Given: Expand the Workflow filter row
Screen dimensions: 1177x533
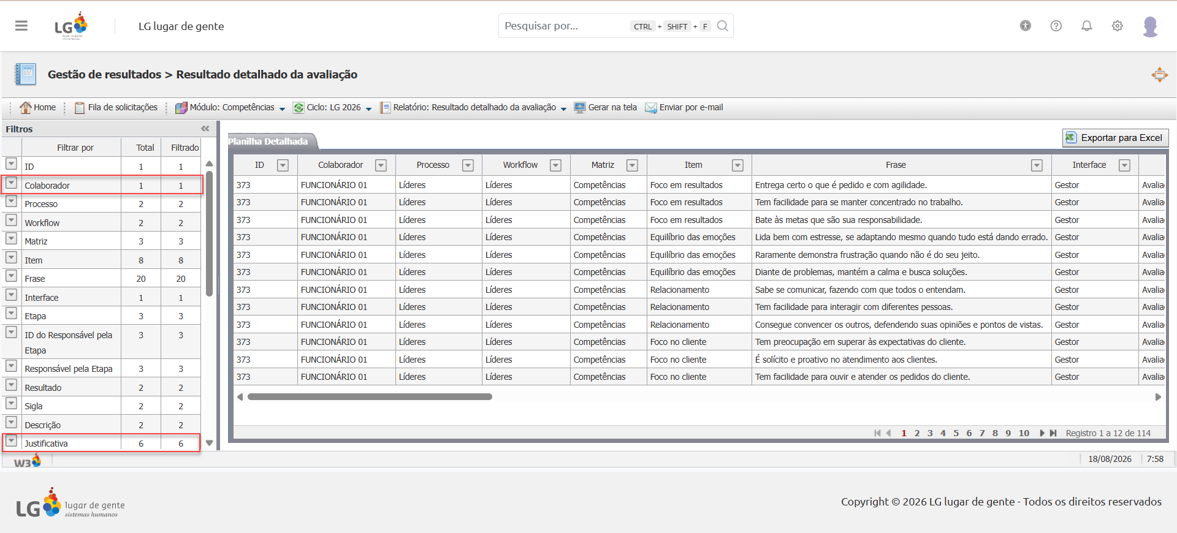Looking at the screenshot, I should (11, 220).
